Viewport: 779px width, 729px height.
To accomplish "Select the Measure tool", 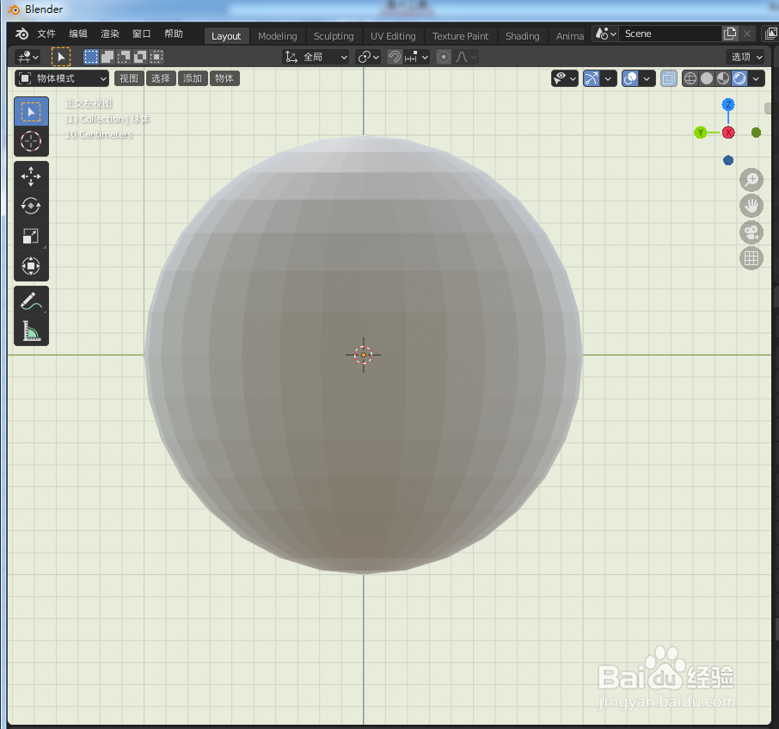I will pos(31,331).
